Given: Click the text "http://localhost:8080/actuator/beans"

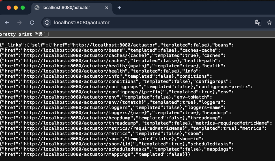Looking at the screenshot, I should tap(73, 50).
